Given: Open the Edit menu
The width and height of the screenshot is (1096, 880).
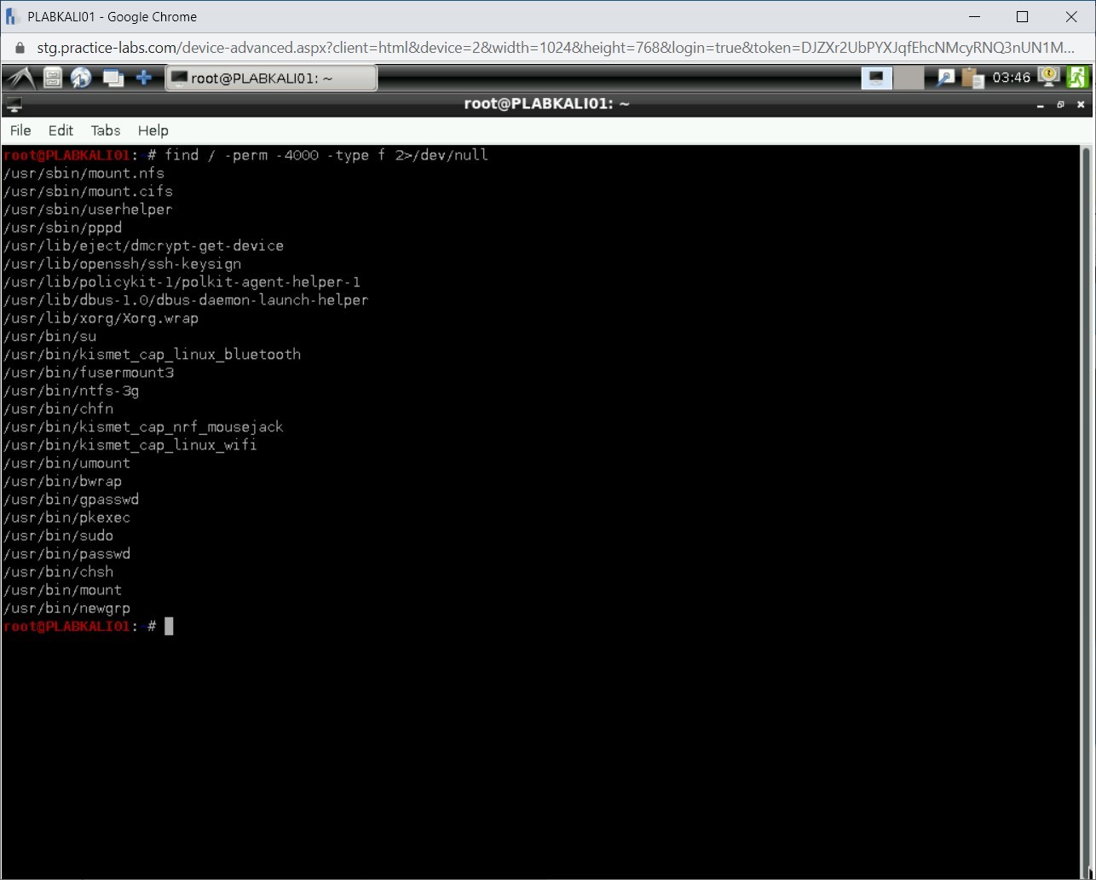Looking at the screenshot, I should [61, 130].
